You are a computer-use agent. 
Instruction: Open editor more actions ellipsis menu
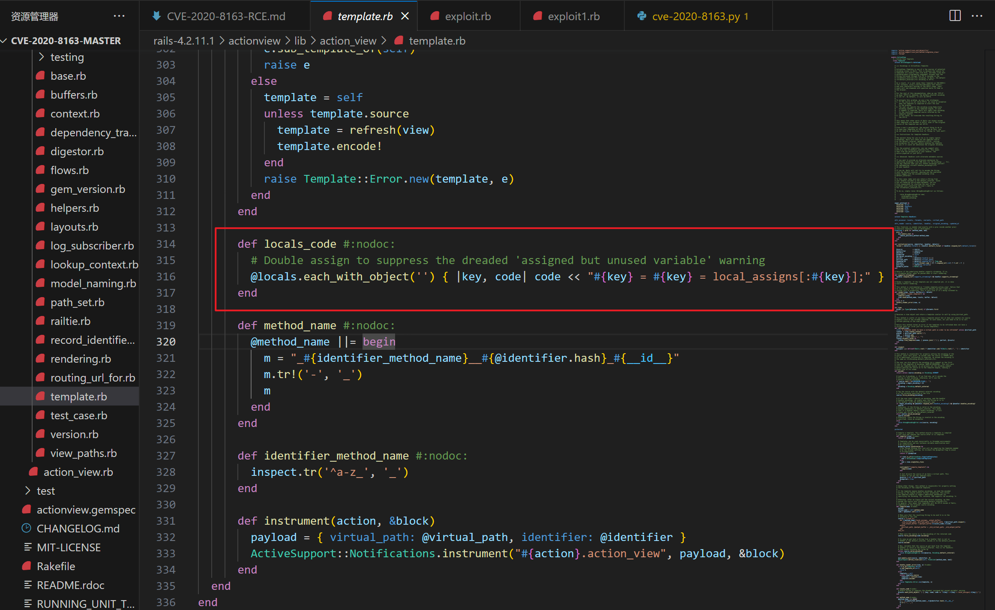977,16
